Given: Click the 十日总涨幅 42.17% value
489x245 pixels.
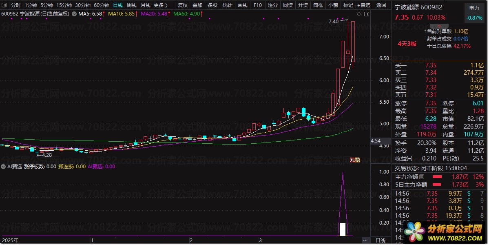Looking at the screenshot, I should 462,46.
